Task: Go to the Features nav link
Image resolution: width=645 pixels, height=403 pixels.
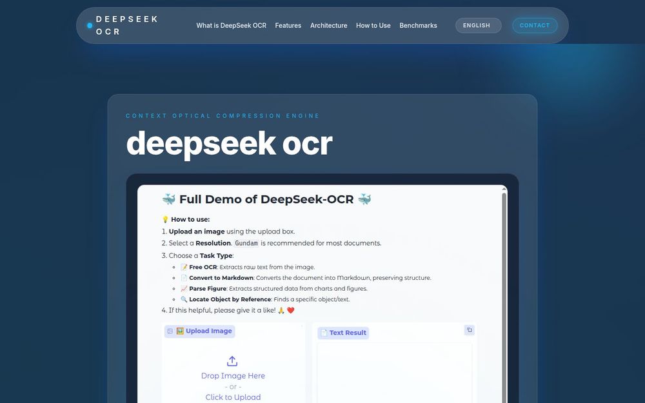Action: coord(288,26)
